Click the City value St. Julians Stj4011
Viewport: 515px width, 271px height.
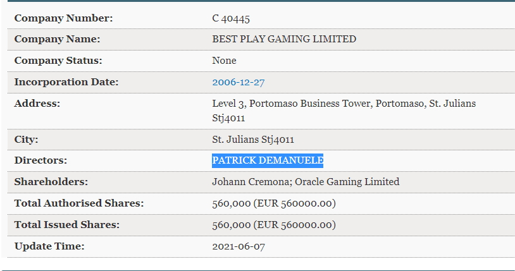pos(253,140)
